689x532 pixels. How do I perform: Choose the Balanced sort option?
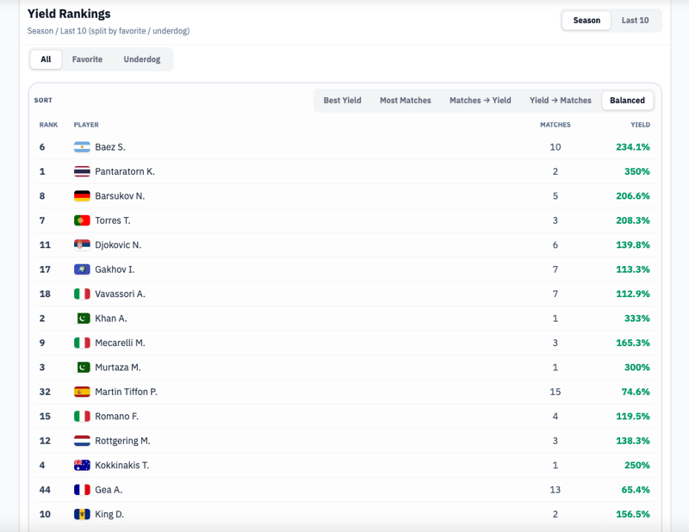tap(627, 101)
